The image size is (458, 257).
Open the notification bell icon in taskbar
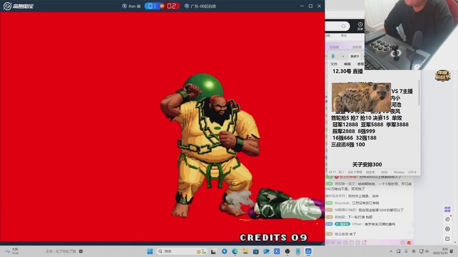tap(452, 251)
